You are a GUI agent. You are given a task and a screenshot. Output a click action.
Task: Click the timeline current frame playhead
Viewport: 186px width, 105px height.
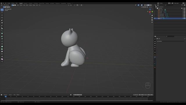(x=6, y=97)
